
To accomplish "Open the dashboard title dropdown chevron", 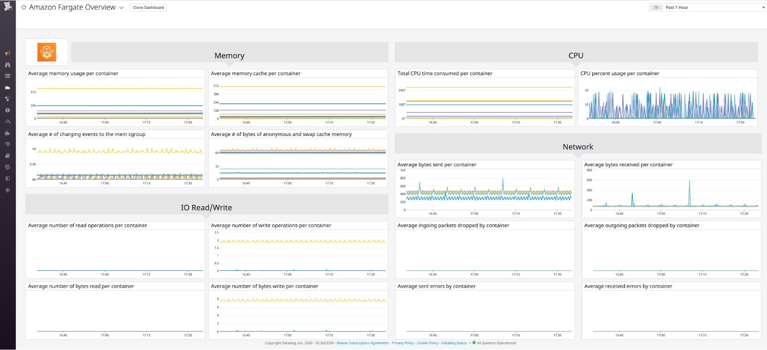I will [x=121, y=7].
